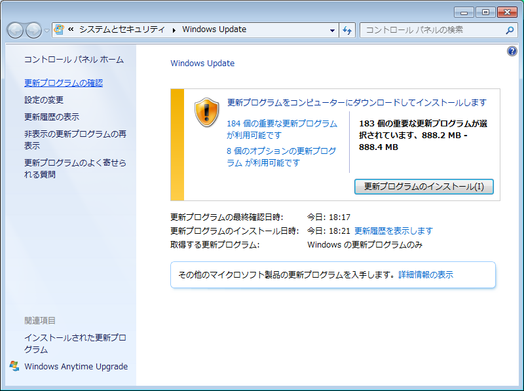Click 詳細情報の表示 link
The height and width of the screenshot is (391, 524).
(426, 274)
